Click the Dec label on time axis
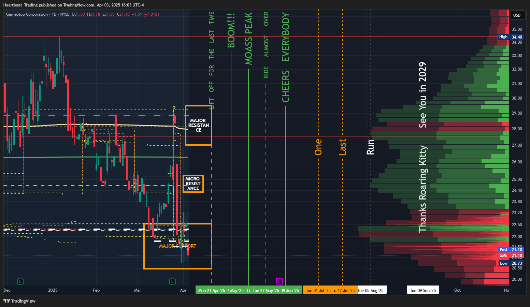 point(7,290)
